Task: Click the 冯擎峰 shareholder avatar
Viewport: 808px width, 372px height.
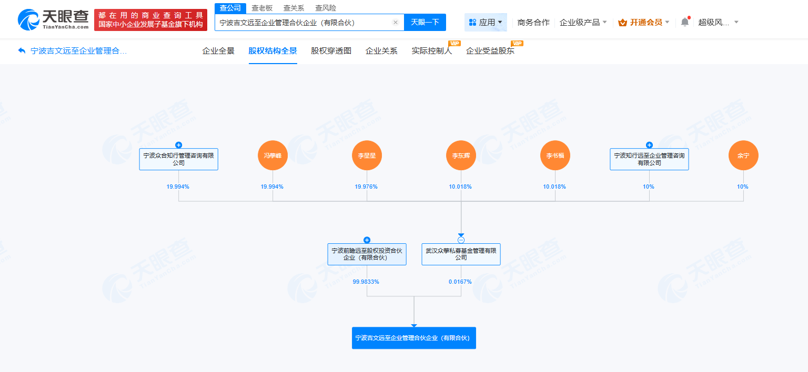Action: pos(272,155)
